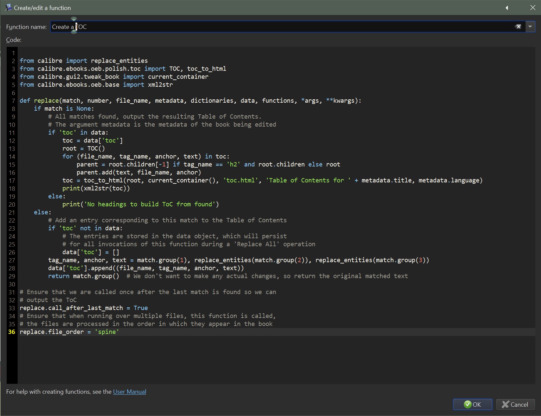The width and height of the screenshot is (541, 416).
Task: Open the User Manual link
Action: [129, 392]
